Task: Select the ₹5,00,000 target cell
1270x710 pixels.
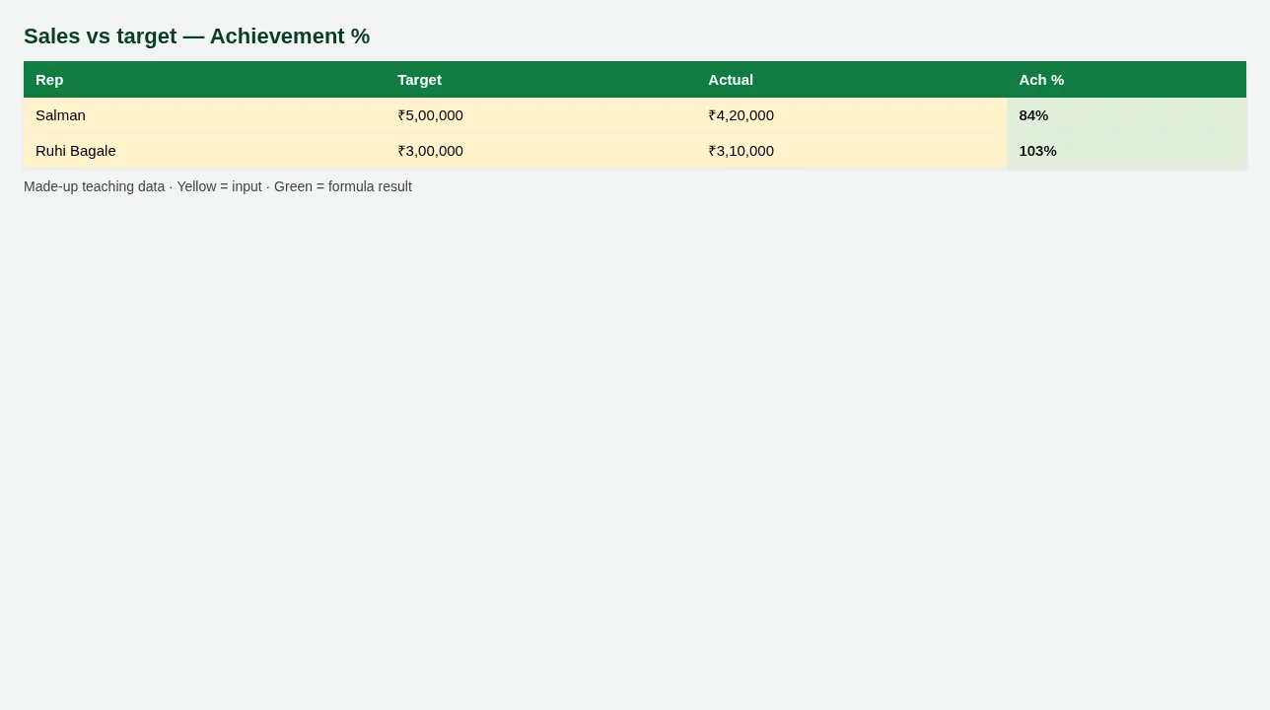Action: coord(540,115)
